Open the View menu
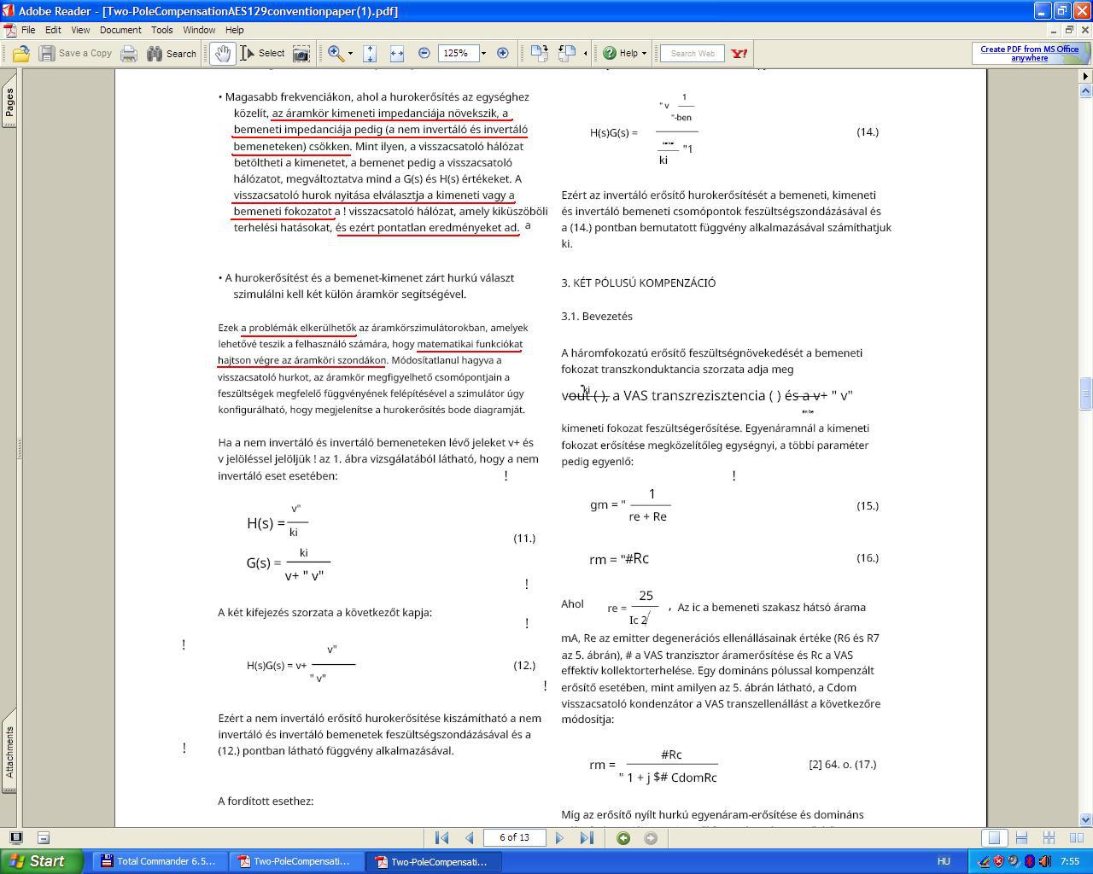1093x874 pixels. coord(80,30)
